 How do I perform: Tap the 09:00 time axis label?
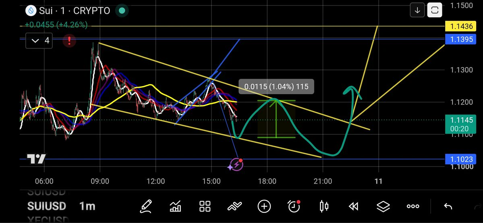pos(100,181)
